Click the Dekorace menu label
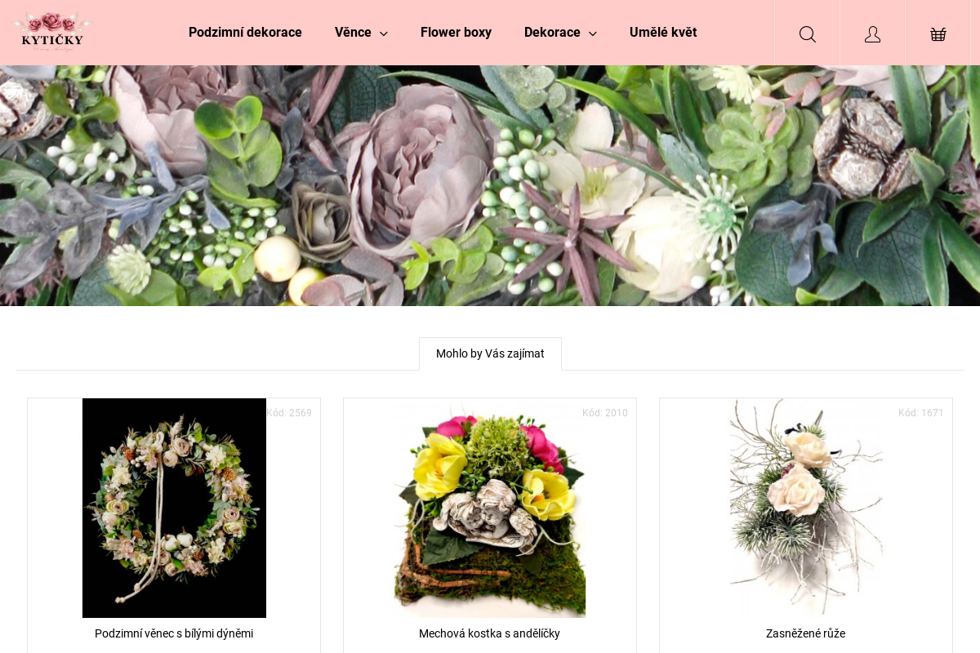This screenshot has width=980, height=653. [552, 33]
